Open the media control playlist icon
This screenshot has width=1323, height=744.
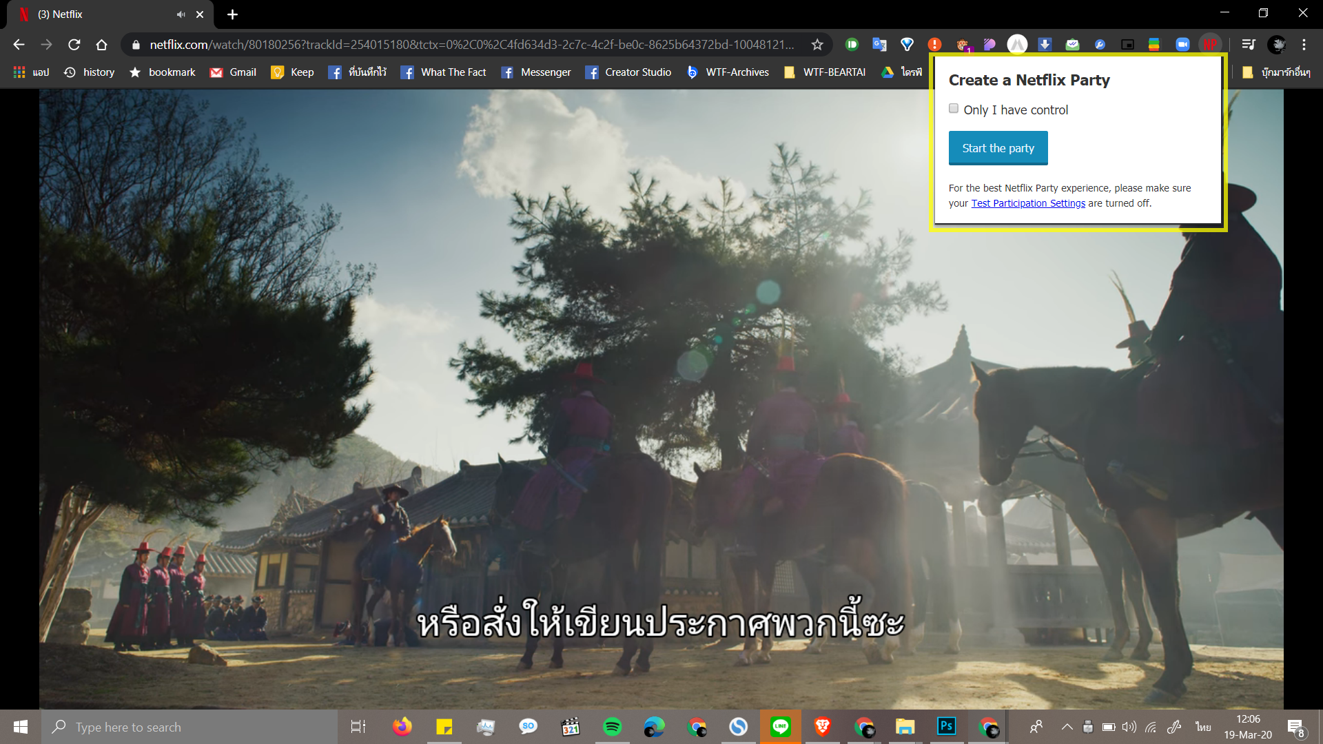[1248, 45]
